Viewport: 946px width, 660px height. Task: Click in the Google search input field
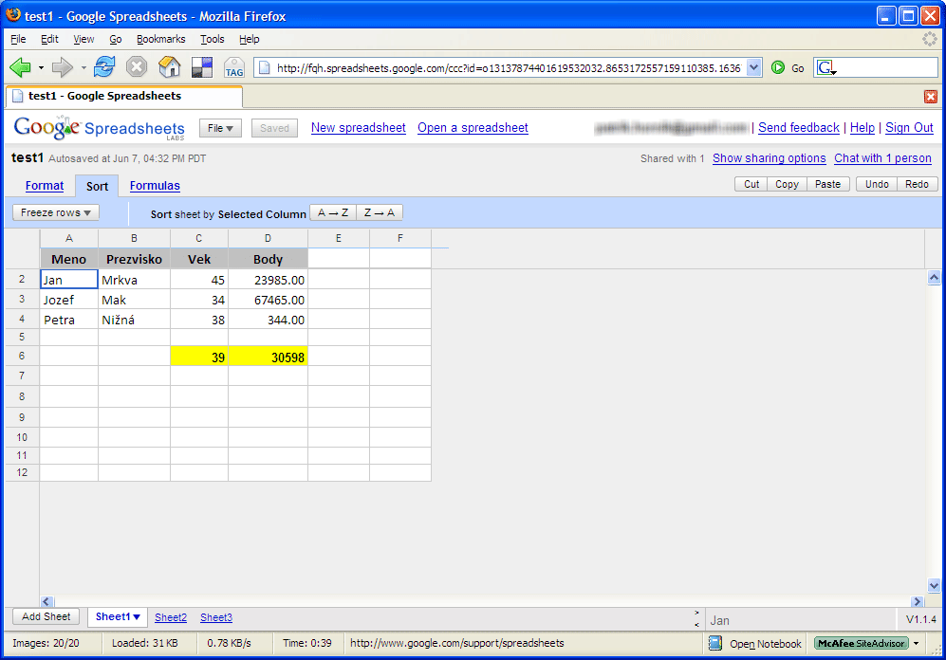click(887, 68)
